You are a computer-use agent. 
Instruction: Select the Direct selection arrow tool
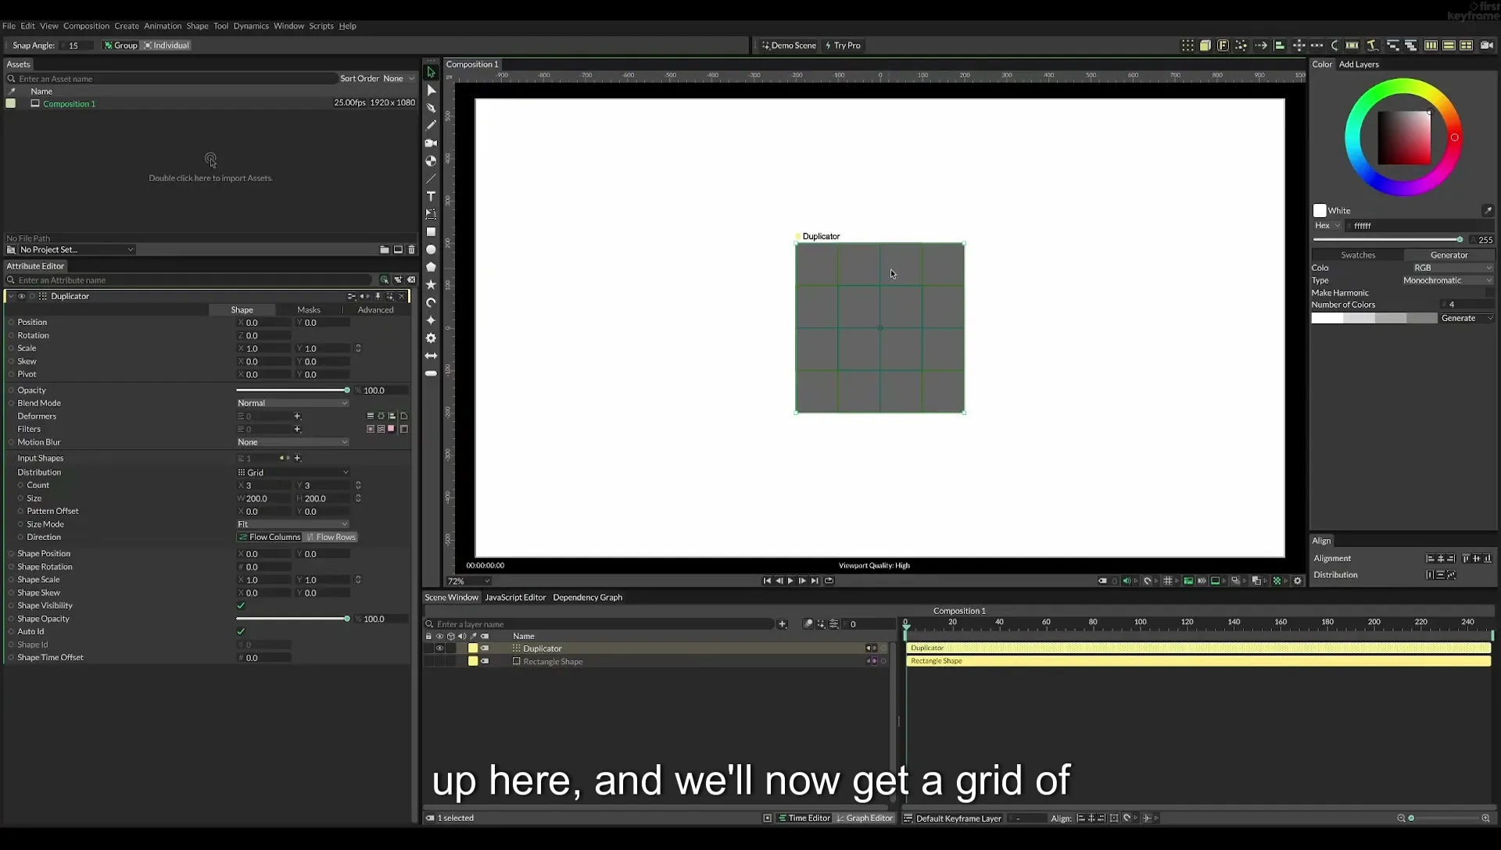(x=431, y=90)
